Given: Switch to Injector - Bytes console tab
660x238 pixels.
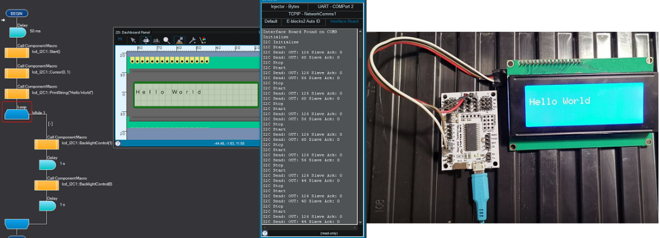Looking at the screenshot, I should (285, 6).
